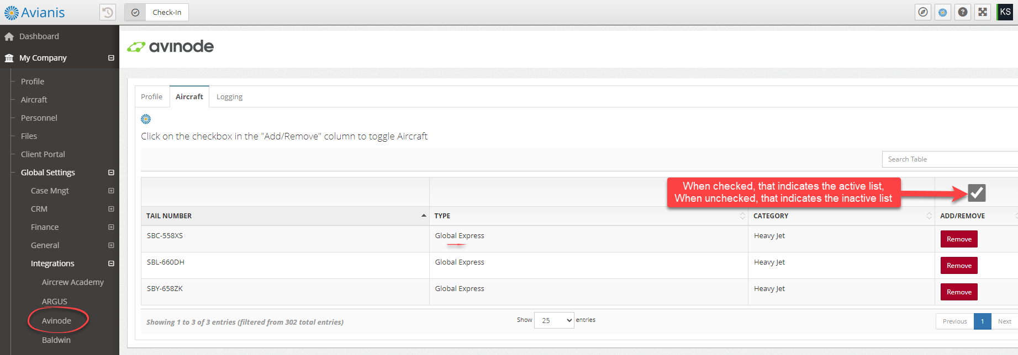Click the Avinode logo on page
Screen dimensions: 1018x355
pyautogui.click(x=170, y=47)
